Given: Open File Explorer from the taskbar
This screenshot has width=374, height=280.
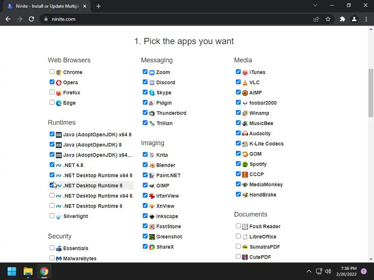Looking at the screenshot, I should (x=28, y=271).
